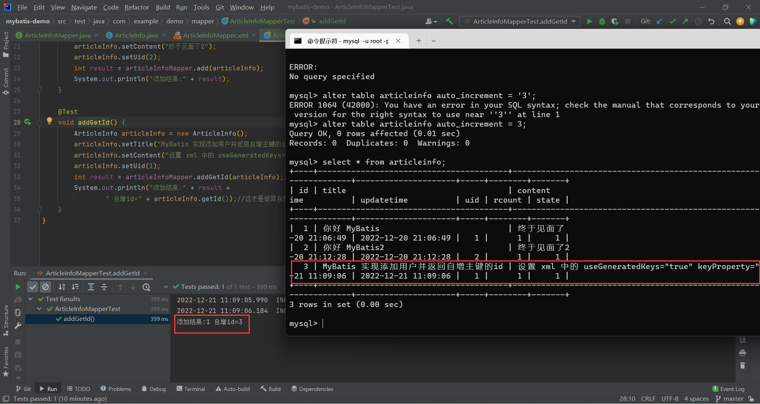Collapse all test result nodes
Screen dimensions: 760x404
click(x=104, y=287)
